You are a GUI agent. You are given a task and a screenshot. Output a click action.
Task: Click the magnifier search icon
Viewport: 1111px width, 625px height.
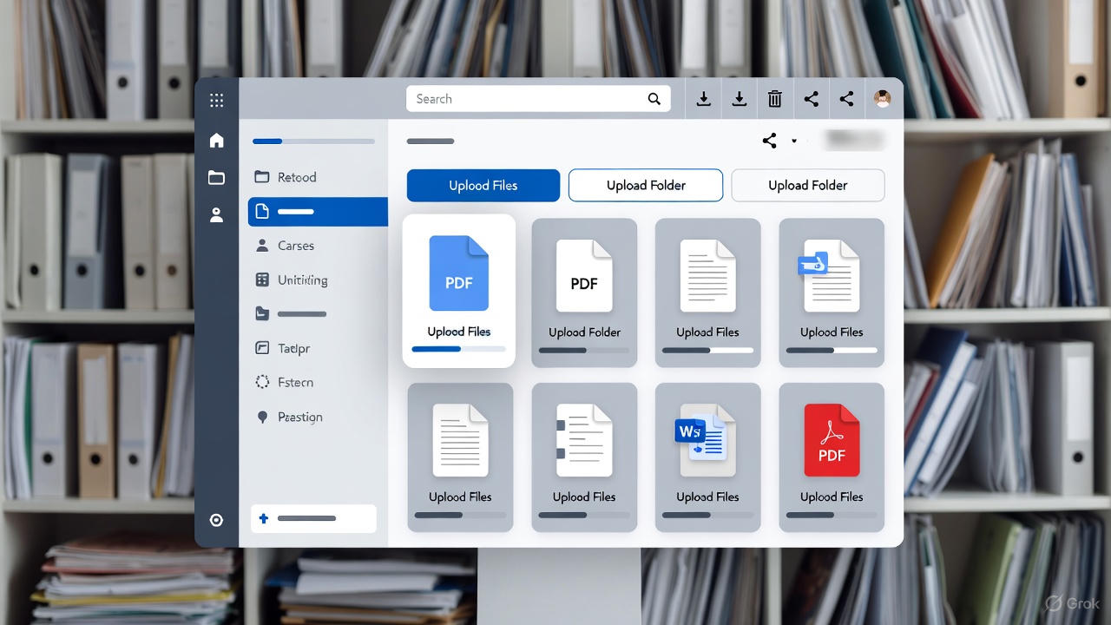click(654, 99)
